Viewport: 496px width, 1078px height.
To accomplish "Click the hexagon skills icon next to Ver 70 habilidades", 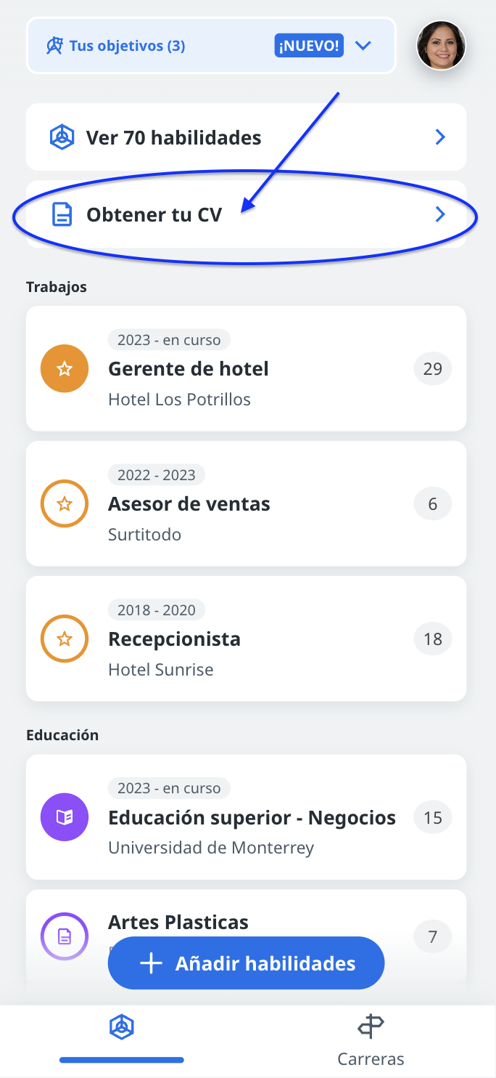I will 62,137.
